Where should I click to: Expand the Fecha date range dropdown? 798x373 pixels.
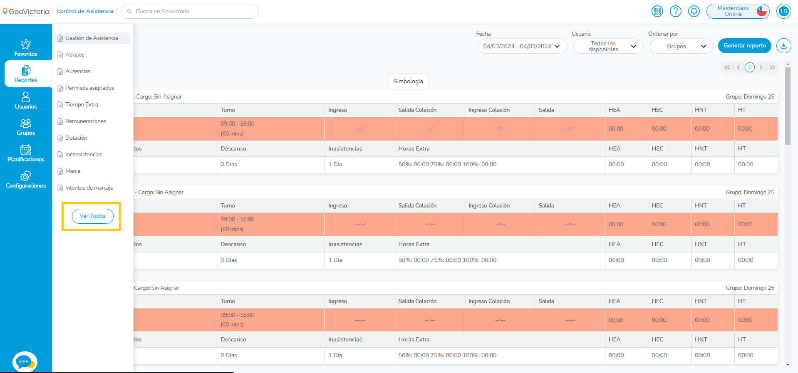(522, 46)
